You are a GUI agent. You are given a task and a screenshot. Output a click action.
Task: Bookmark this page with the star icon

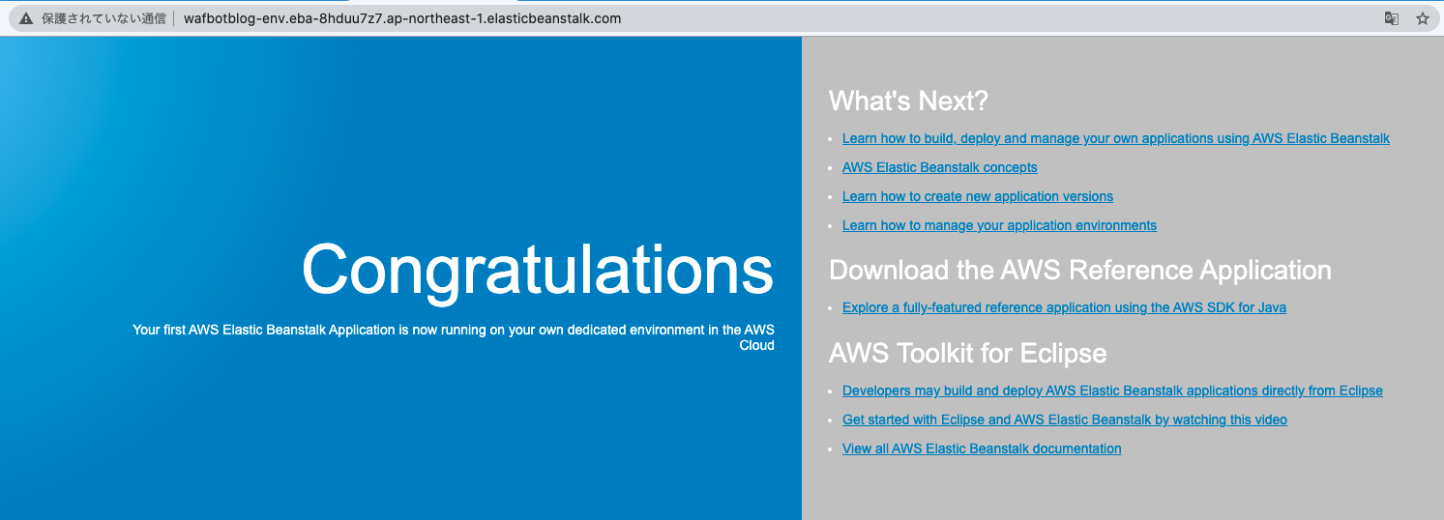[1422, 18]
